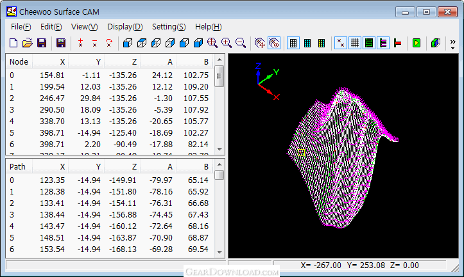464x277 pixels.
Task: Click the Path column header
Action: [19, 167]
